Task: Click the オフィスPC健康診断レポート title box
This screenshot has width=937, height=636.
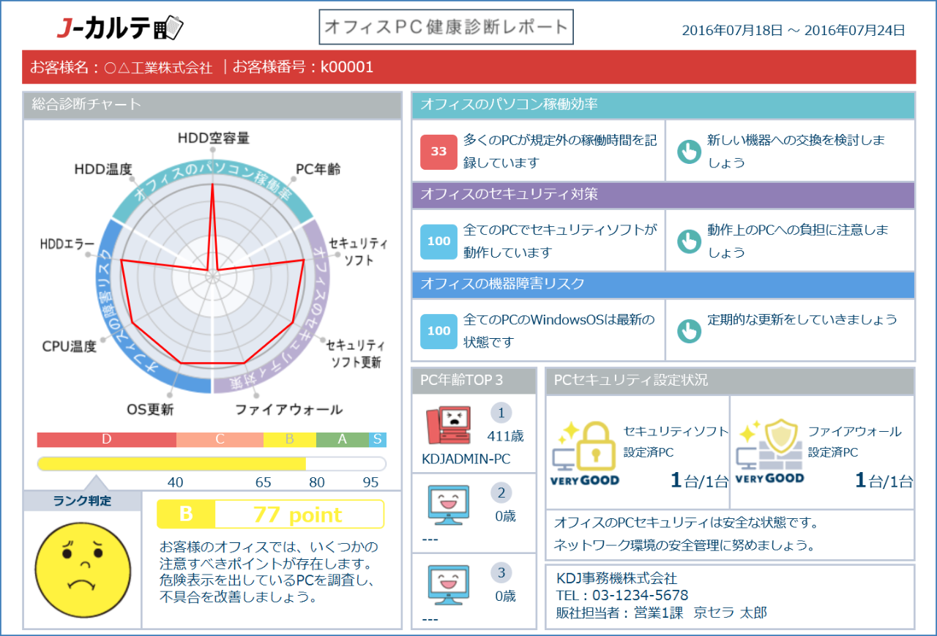Action: (x=446, y=28)
